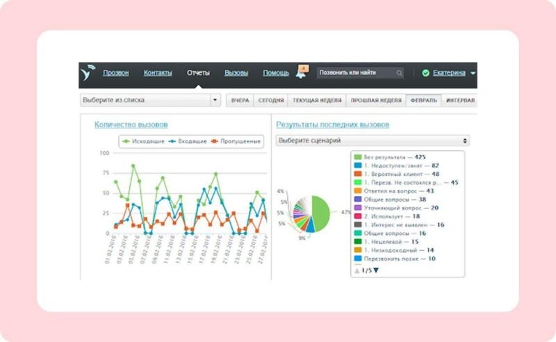Click the search magnifier icon
The width and height of the screenshot is (556, 342).
[x=399, y=73]
